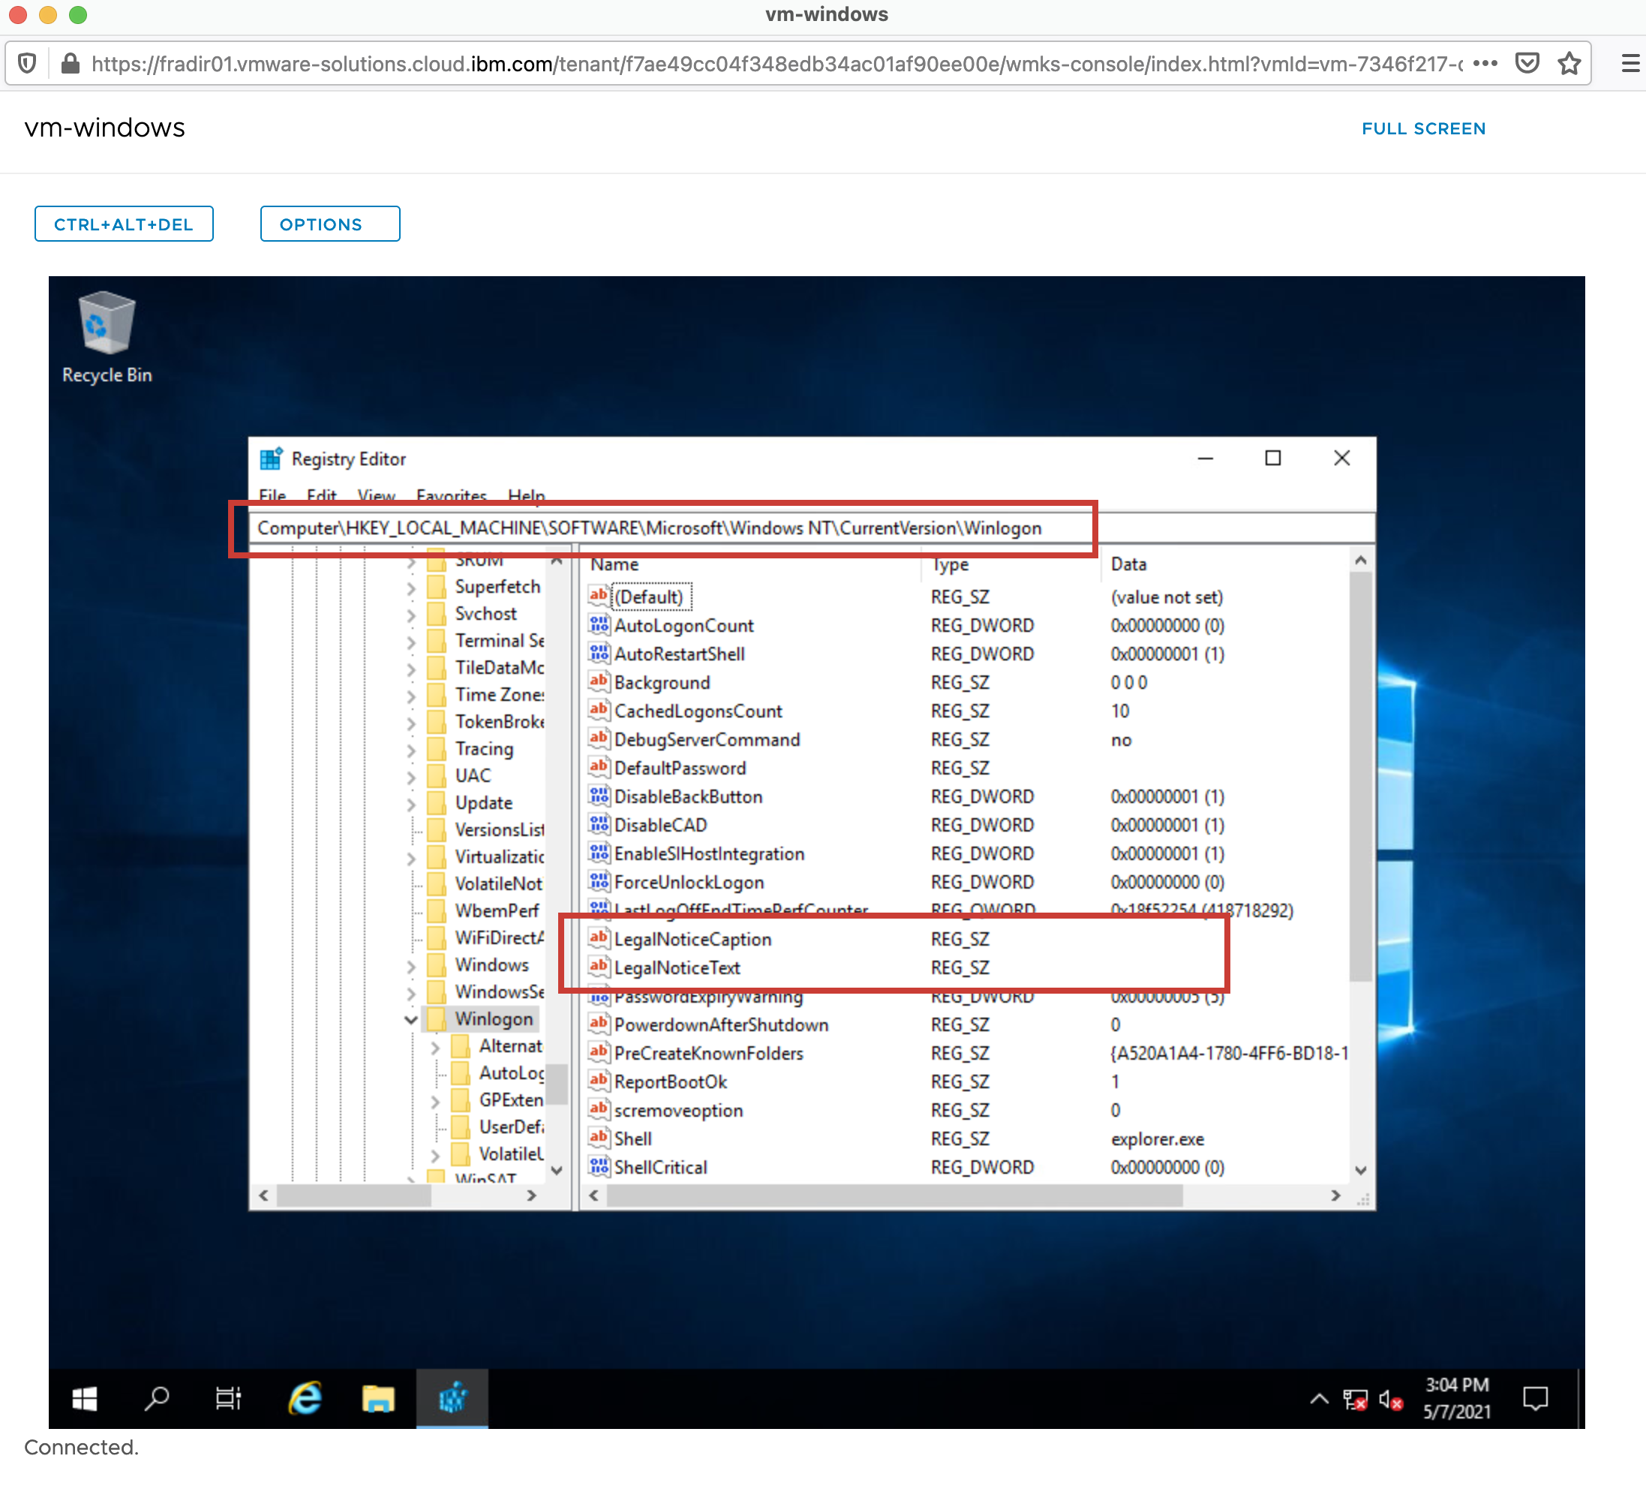Click the FULL SCREEN link
The image size is (1646, 1504).
tap(1423, 128)
